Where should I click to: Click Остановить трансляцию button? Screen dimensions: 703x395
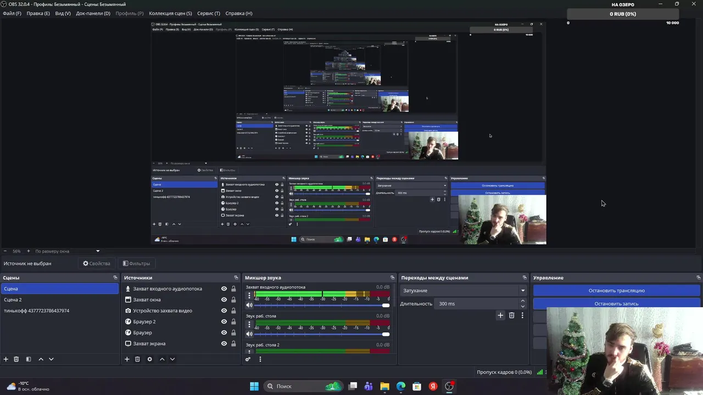point(617,291)
